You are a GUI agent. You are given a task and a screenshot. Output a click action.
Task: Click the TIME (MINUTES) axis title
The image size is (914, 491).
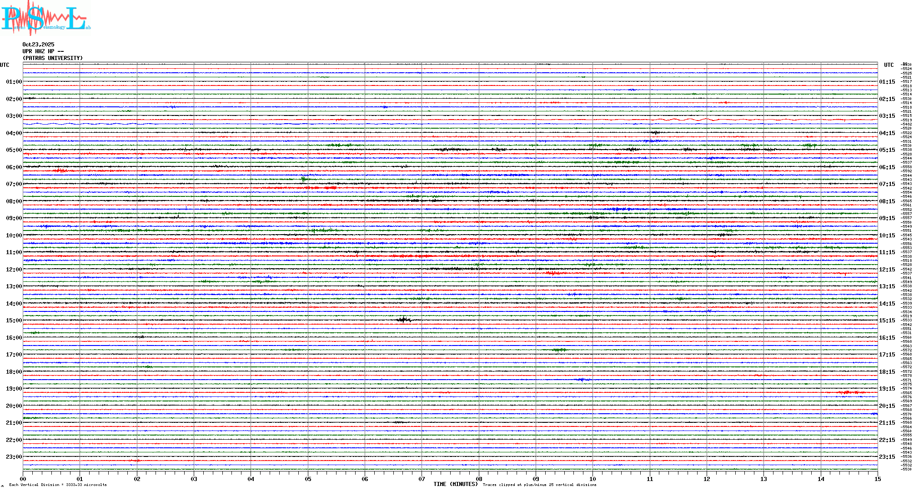click(456, 484)
